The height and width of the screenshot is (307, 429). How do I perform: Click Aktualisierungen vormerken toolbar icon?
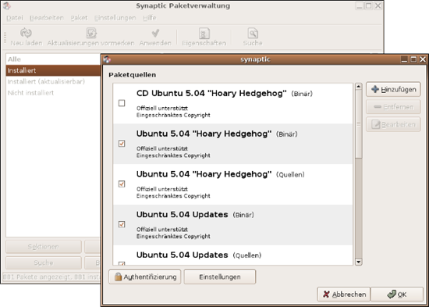click(91, 33)
